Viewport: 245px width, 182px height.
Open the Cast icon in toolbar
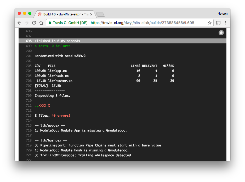tap(218, 23)
